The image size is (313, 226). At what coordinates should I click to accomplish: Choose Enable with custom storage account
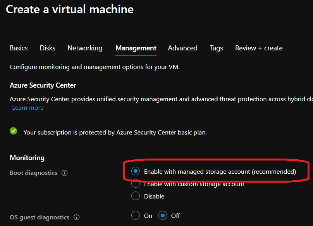click(136, 184)
